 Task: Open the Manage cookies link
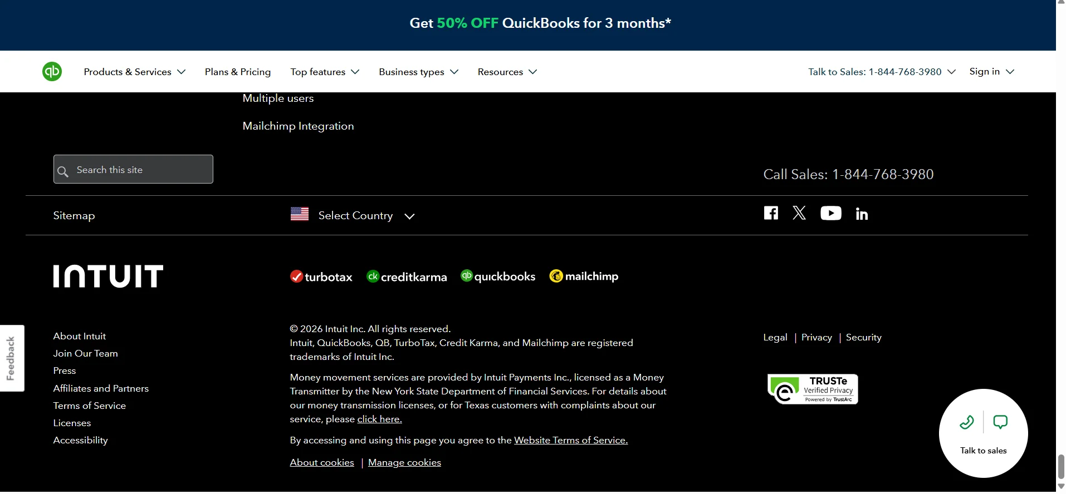(404, 462)
